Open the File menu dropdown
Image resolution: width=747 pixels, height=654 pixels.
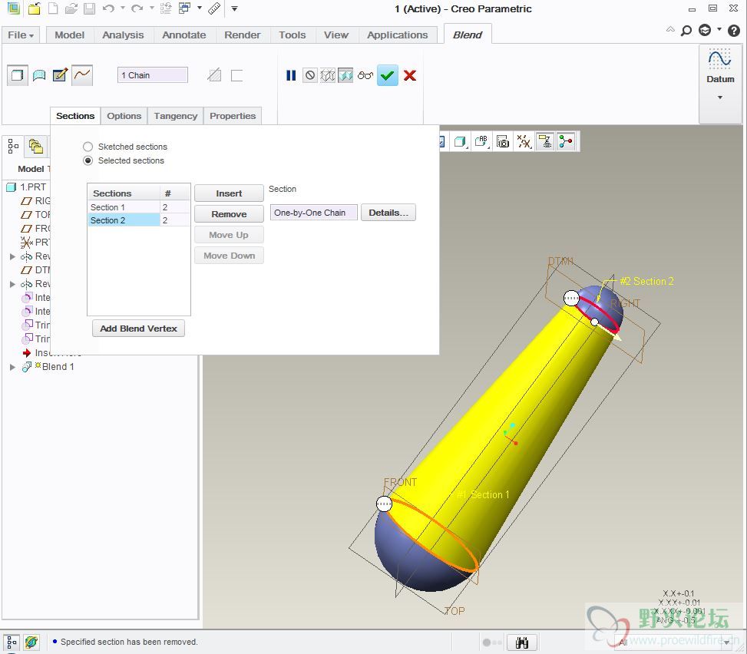[x=21, y=35]
